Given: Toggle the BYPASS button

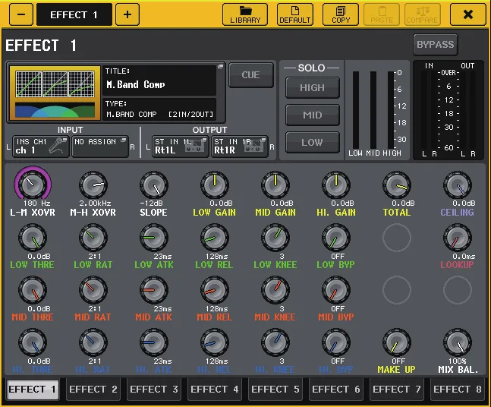Looking at the screenshot, I should click(435, 45).
